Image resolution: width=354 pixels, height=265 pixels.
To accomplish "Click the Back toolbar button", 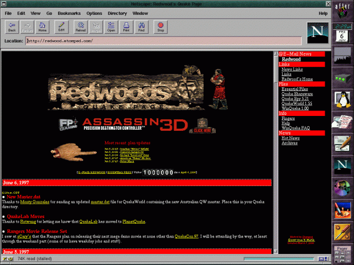I will [12, 26].
